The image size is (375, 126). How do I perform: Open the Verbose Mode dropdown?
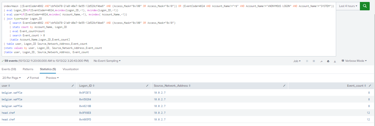point(354,61)
